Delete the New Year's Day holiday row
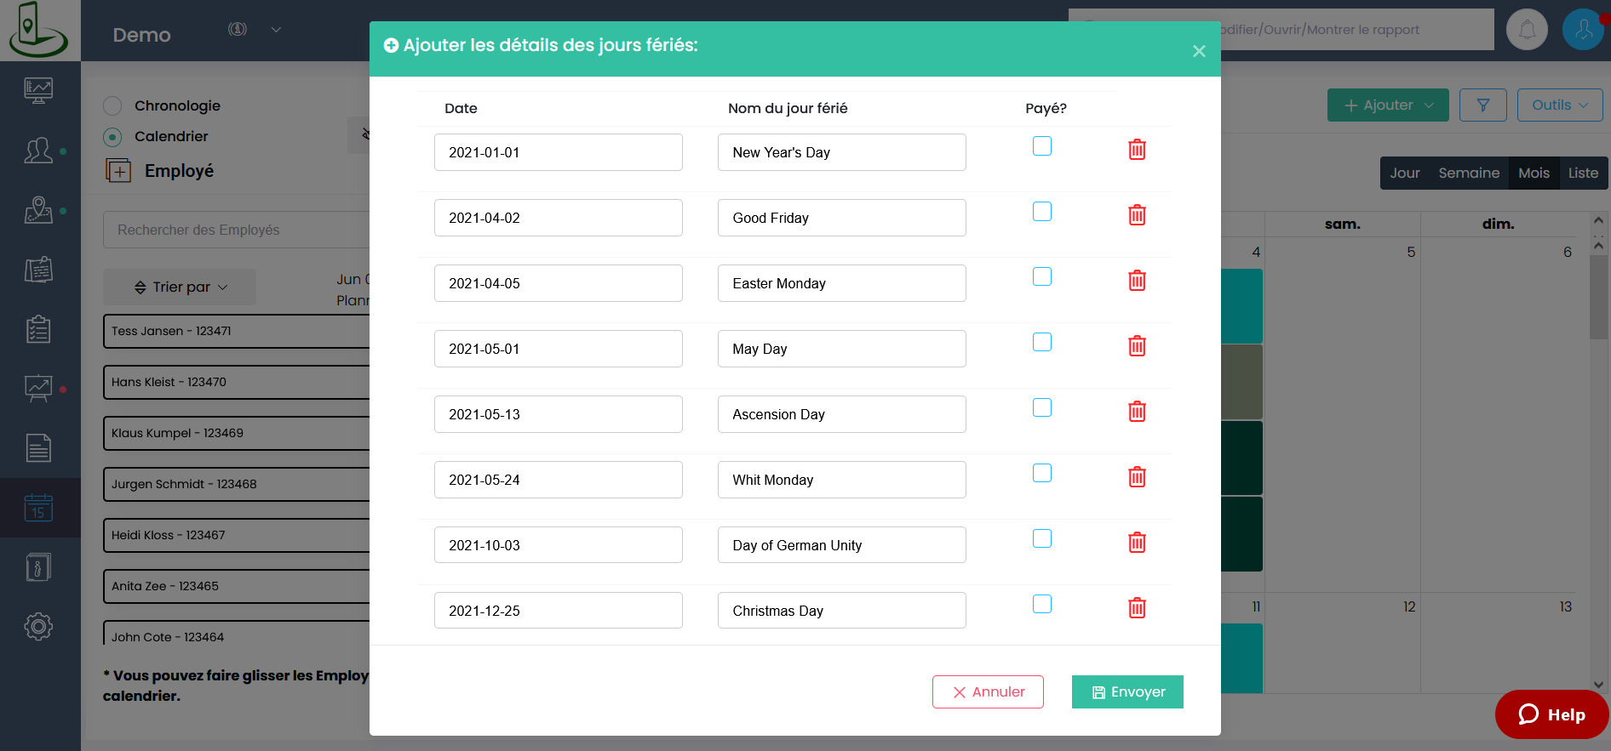Viewport: 1611px width, 751px height. pyautogui.click(x=1137, y=151)
